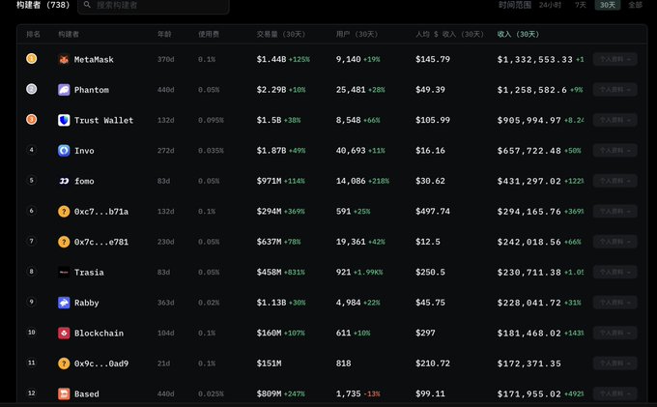This screenshot has width=657, height=407.
Task: Open the 个人资料 dropdown for Rabby
Action: click(x=615, y=303)
